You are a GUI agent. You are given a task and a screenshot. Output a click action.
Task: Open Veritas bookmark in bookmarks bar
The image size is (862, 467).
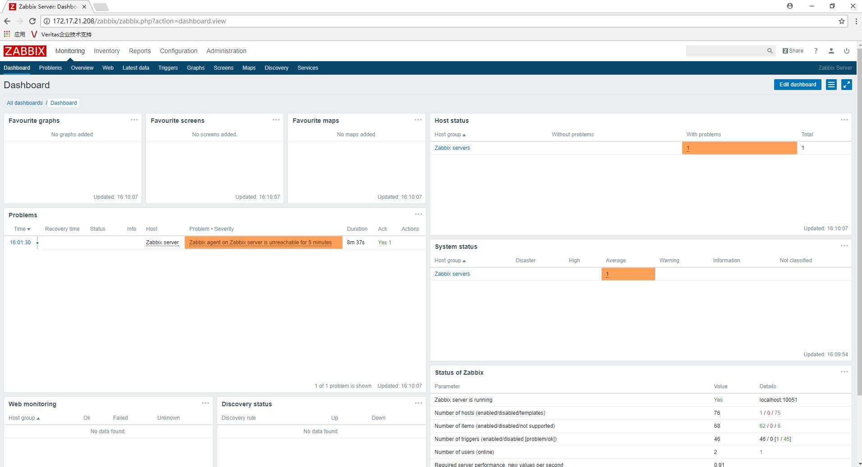(61, 34)
